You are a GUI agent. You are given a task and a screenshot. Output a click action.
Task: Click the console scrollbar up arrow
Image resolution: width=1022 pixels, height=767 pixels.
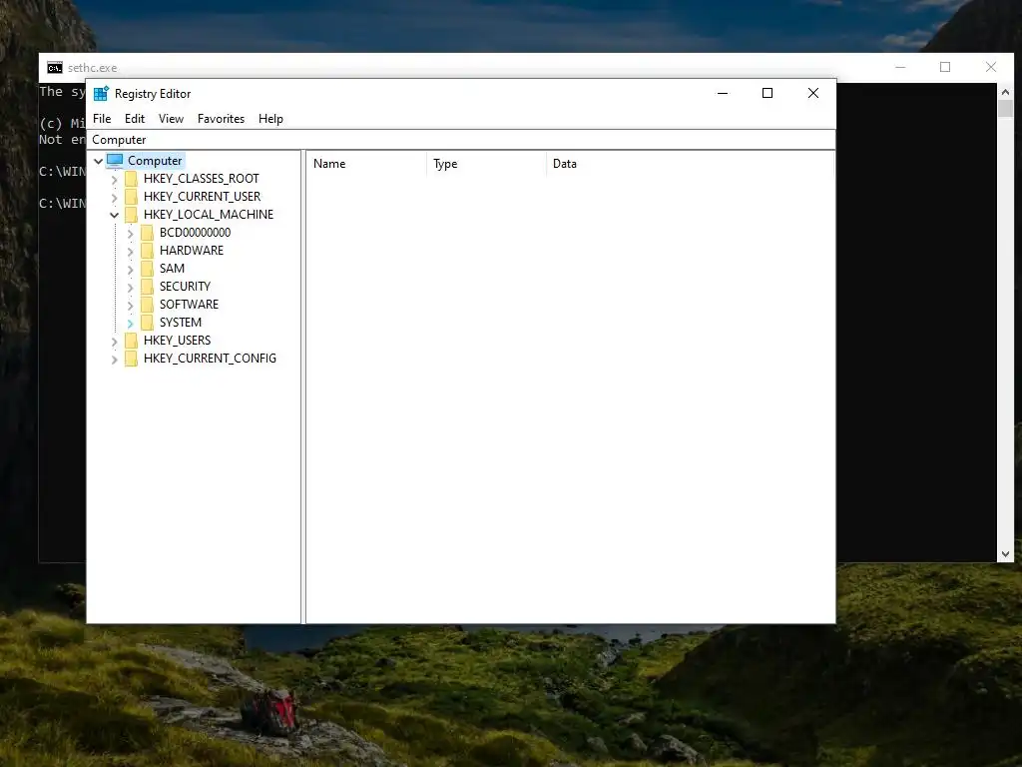click(1005, 93)
